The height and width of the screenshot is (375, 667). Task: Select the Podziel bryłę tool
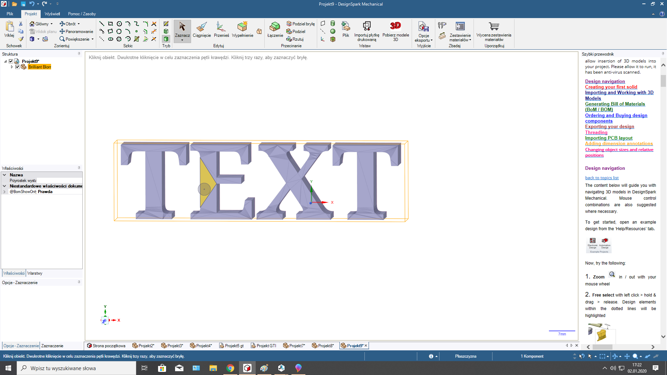(x=300, y=24)
